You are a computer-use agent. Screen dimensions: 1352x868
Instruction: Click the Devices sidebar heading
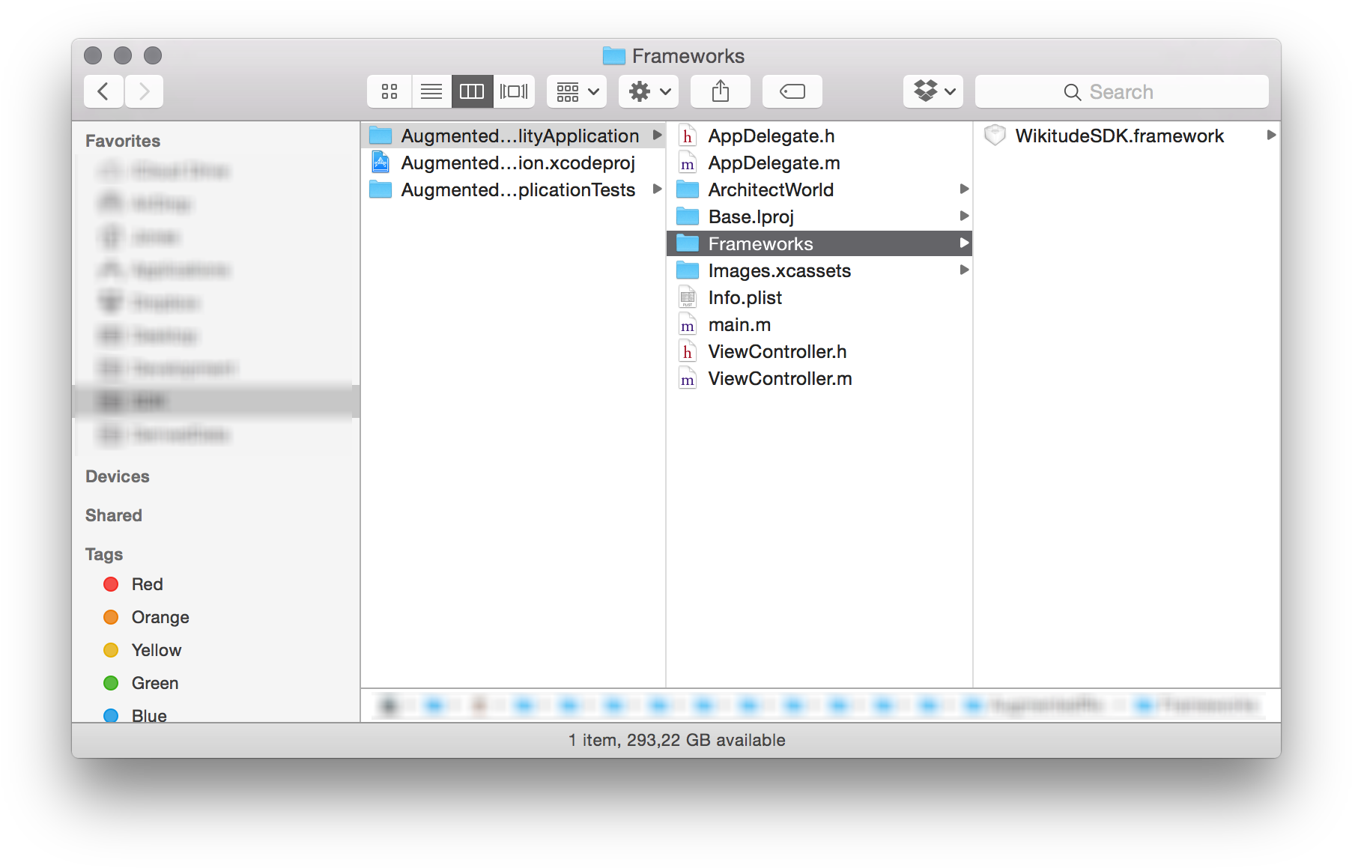click(x=118, y=476)
